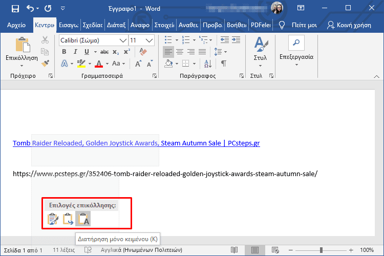Image resolution: width=384 pixels, height=256 pixels.
Task: Open paragraph shading paint bucket
Action: click(x=168, y=63)
